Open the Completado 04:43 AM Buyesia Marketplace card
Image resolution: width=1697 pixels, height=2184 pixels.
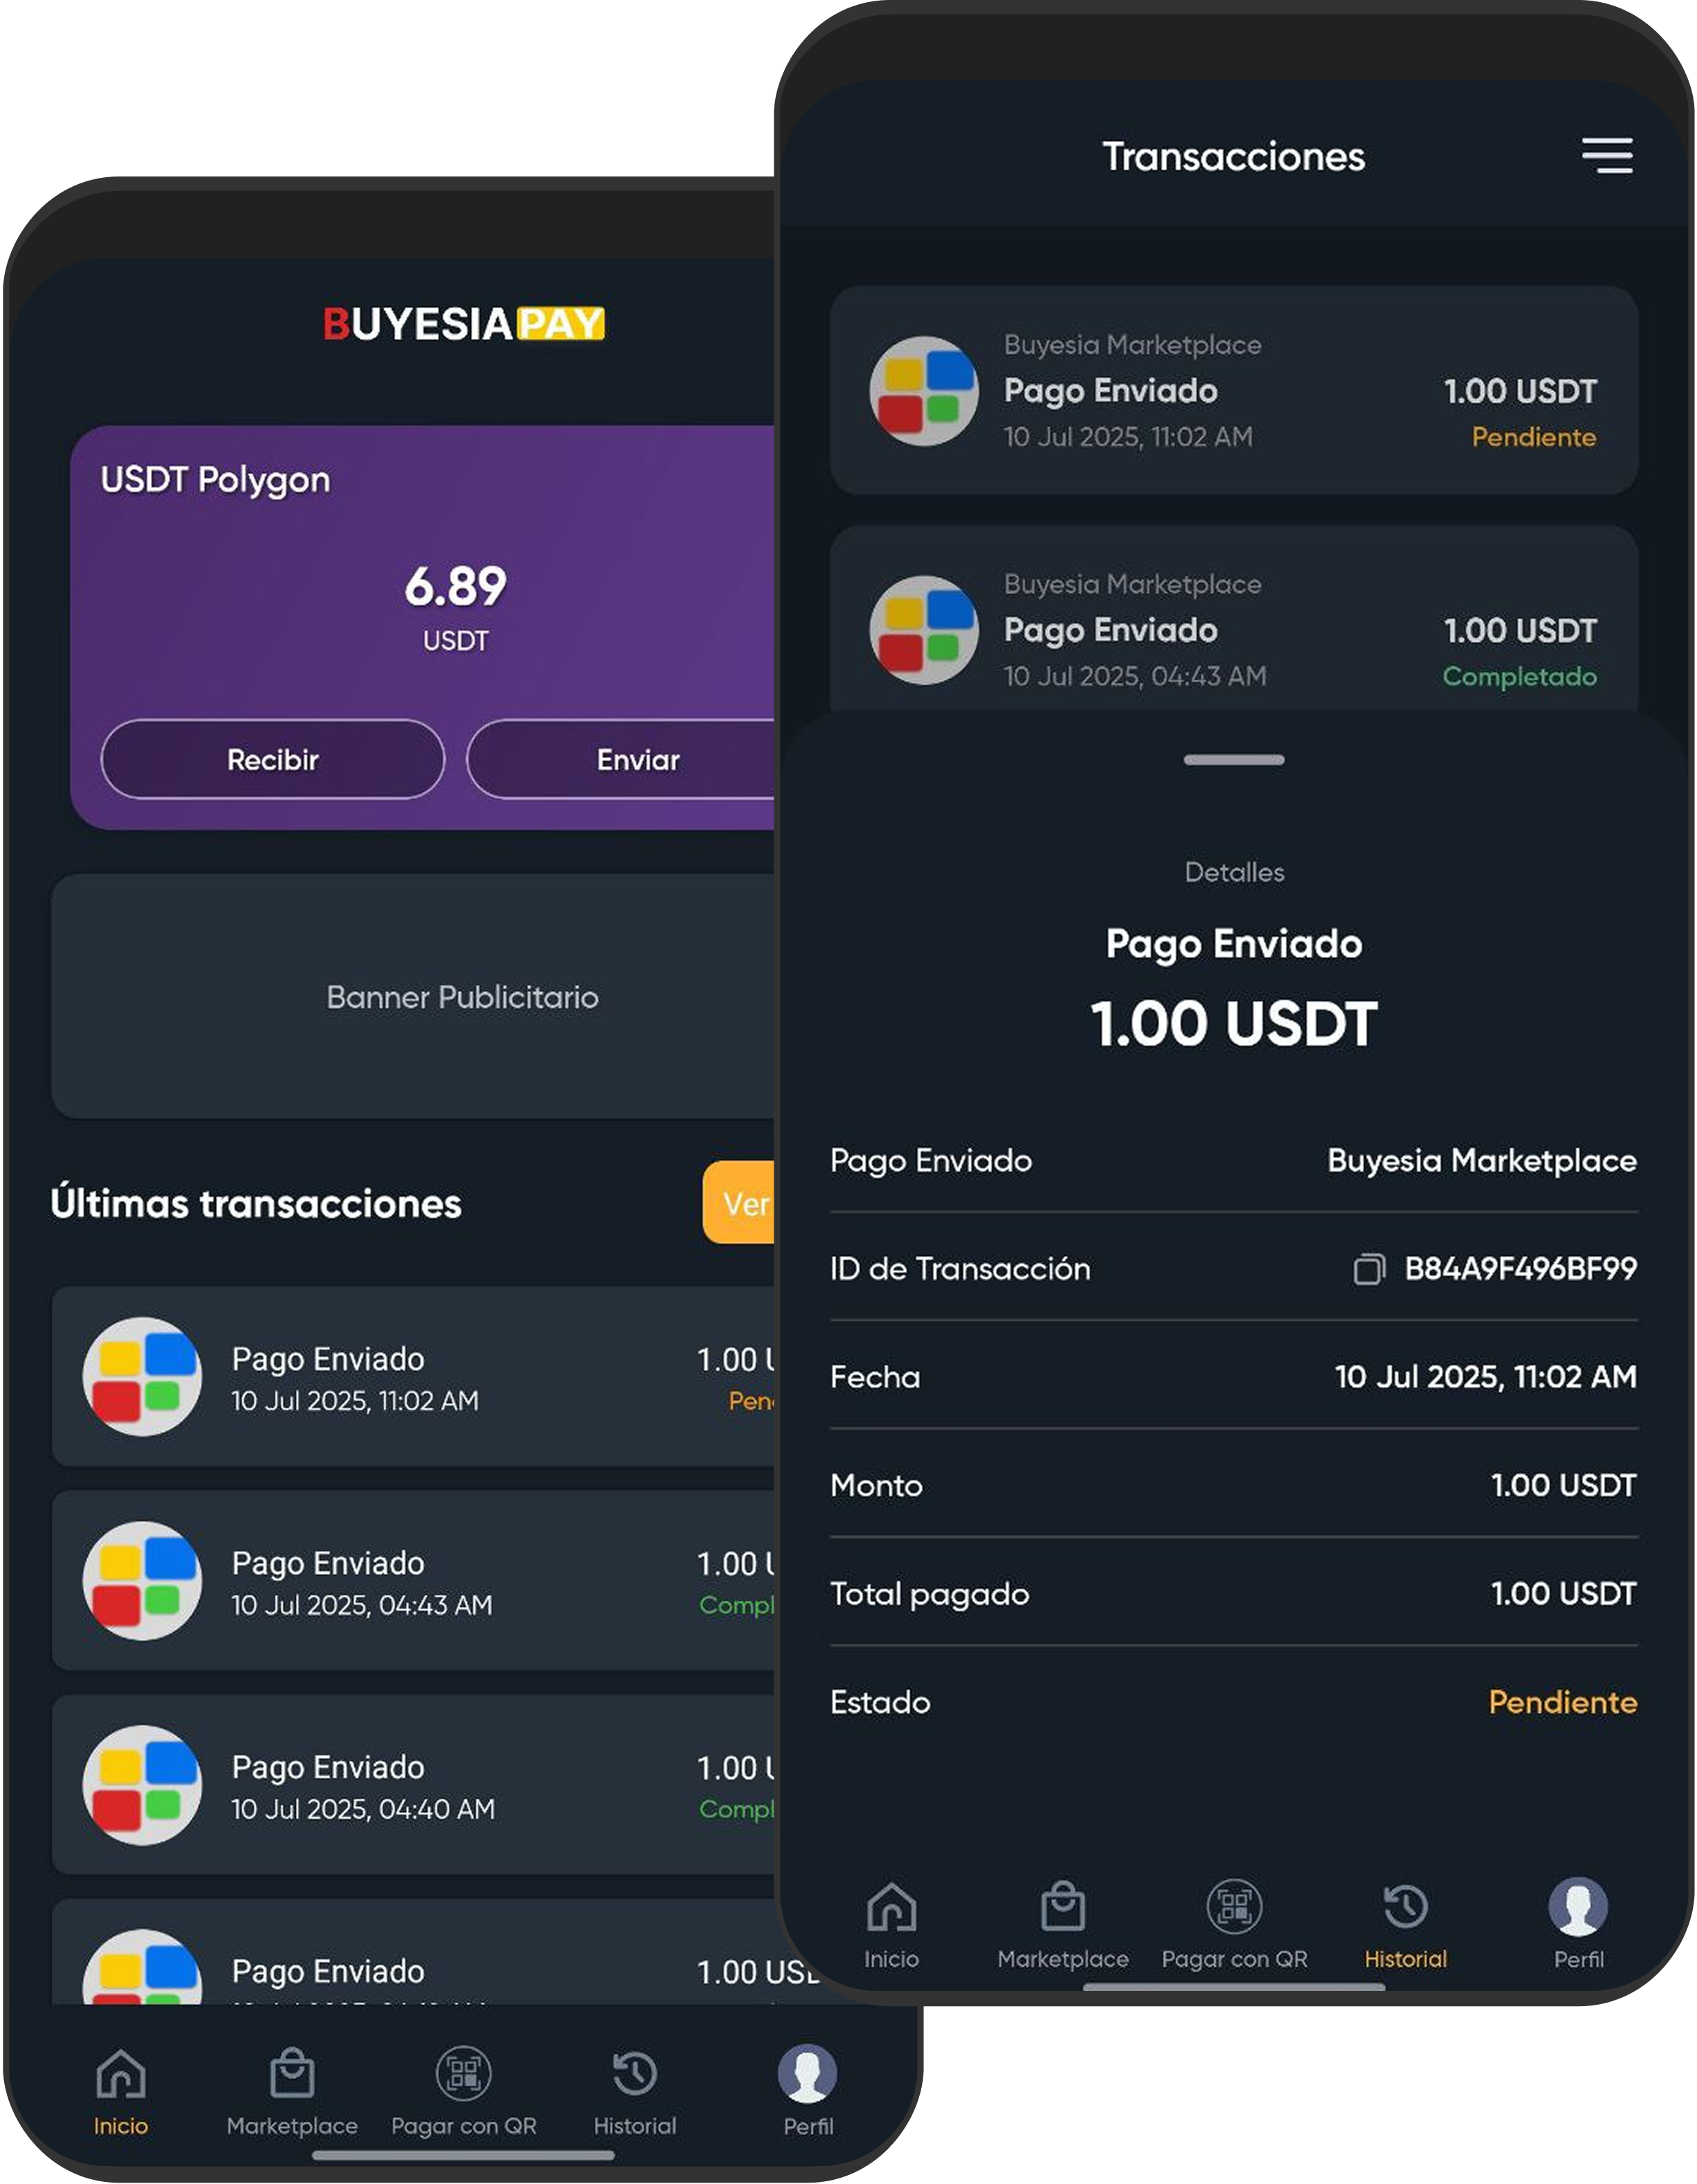pos(1234,620)
